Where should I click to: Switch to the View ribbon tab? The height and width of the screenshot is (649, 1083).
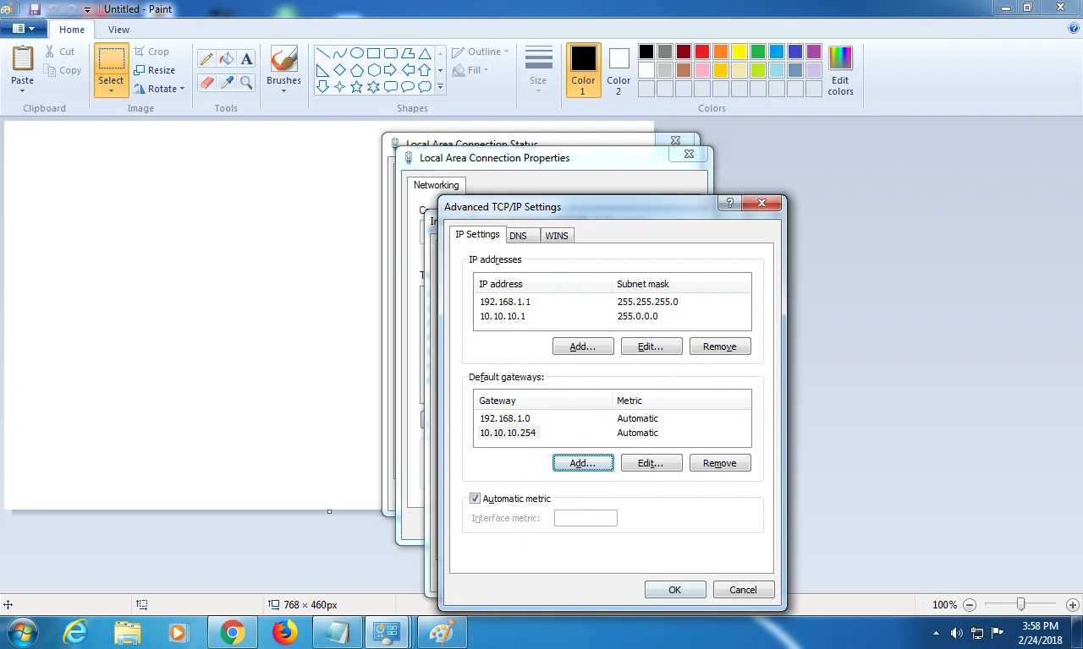pos(118,30)
